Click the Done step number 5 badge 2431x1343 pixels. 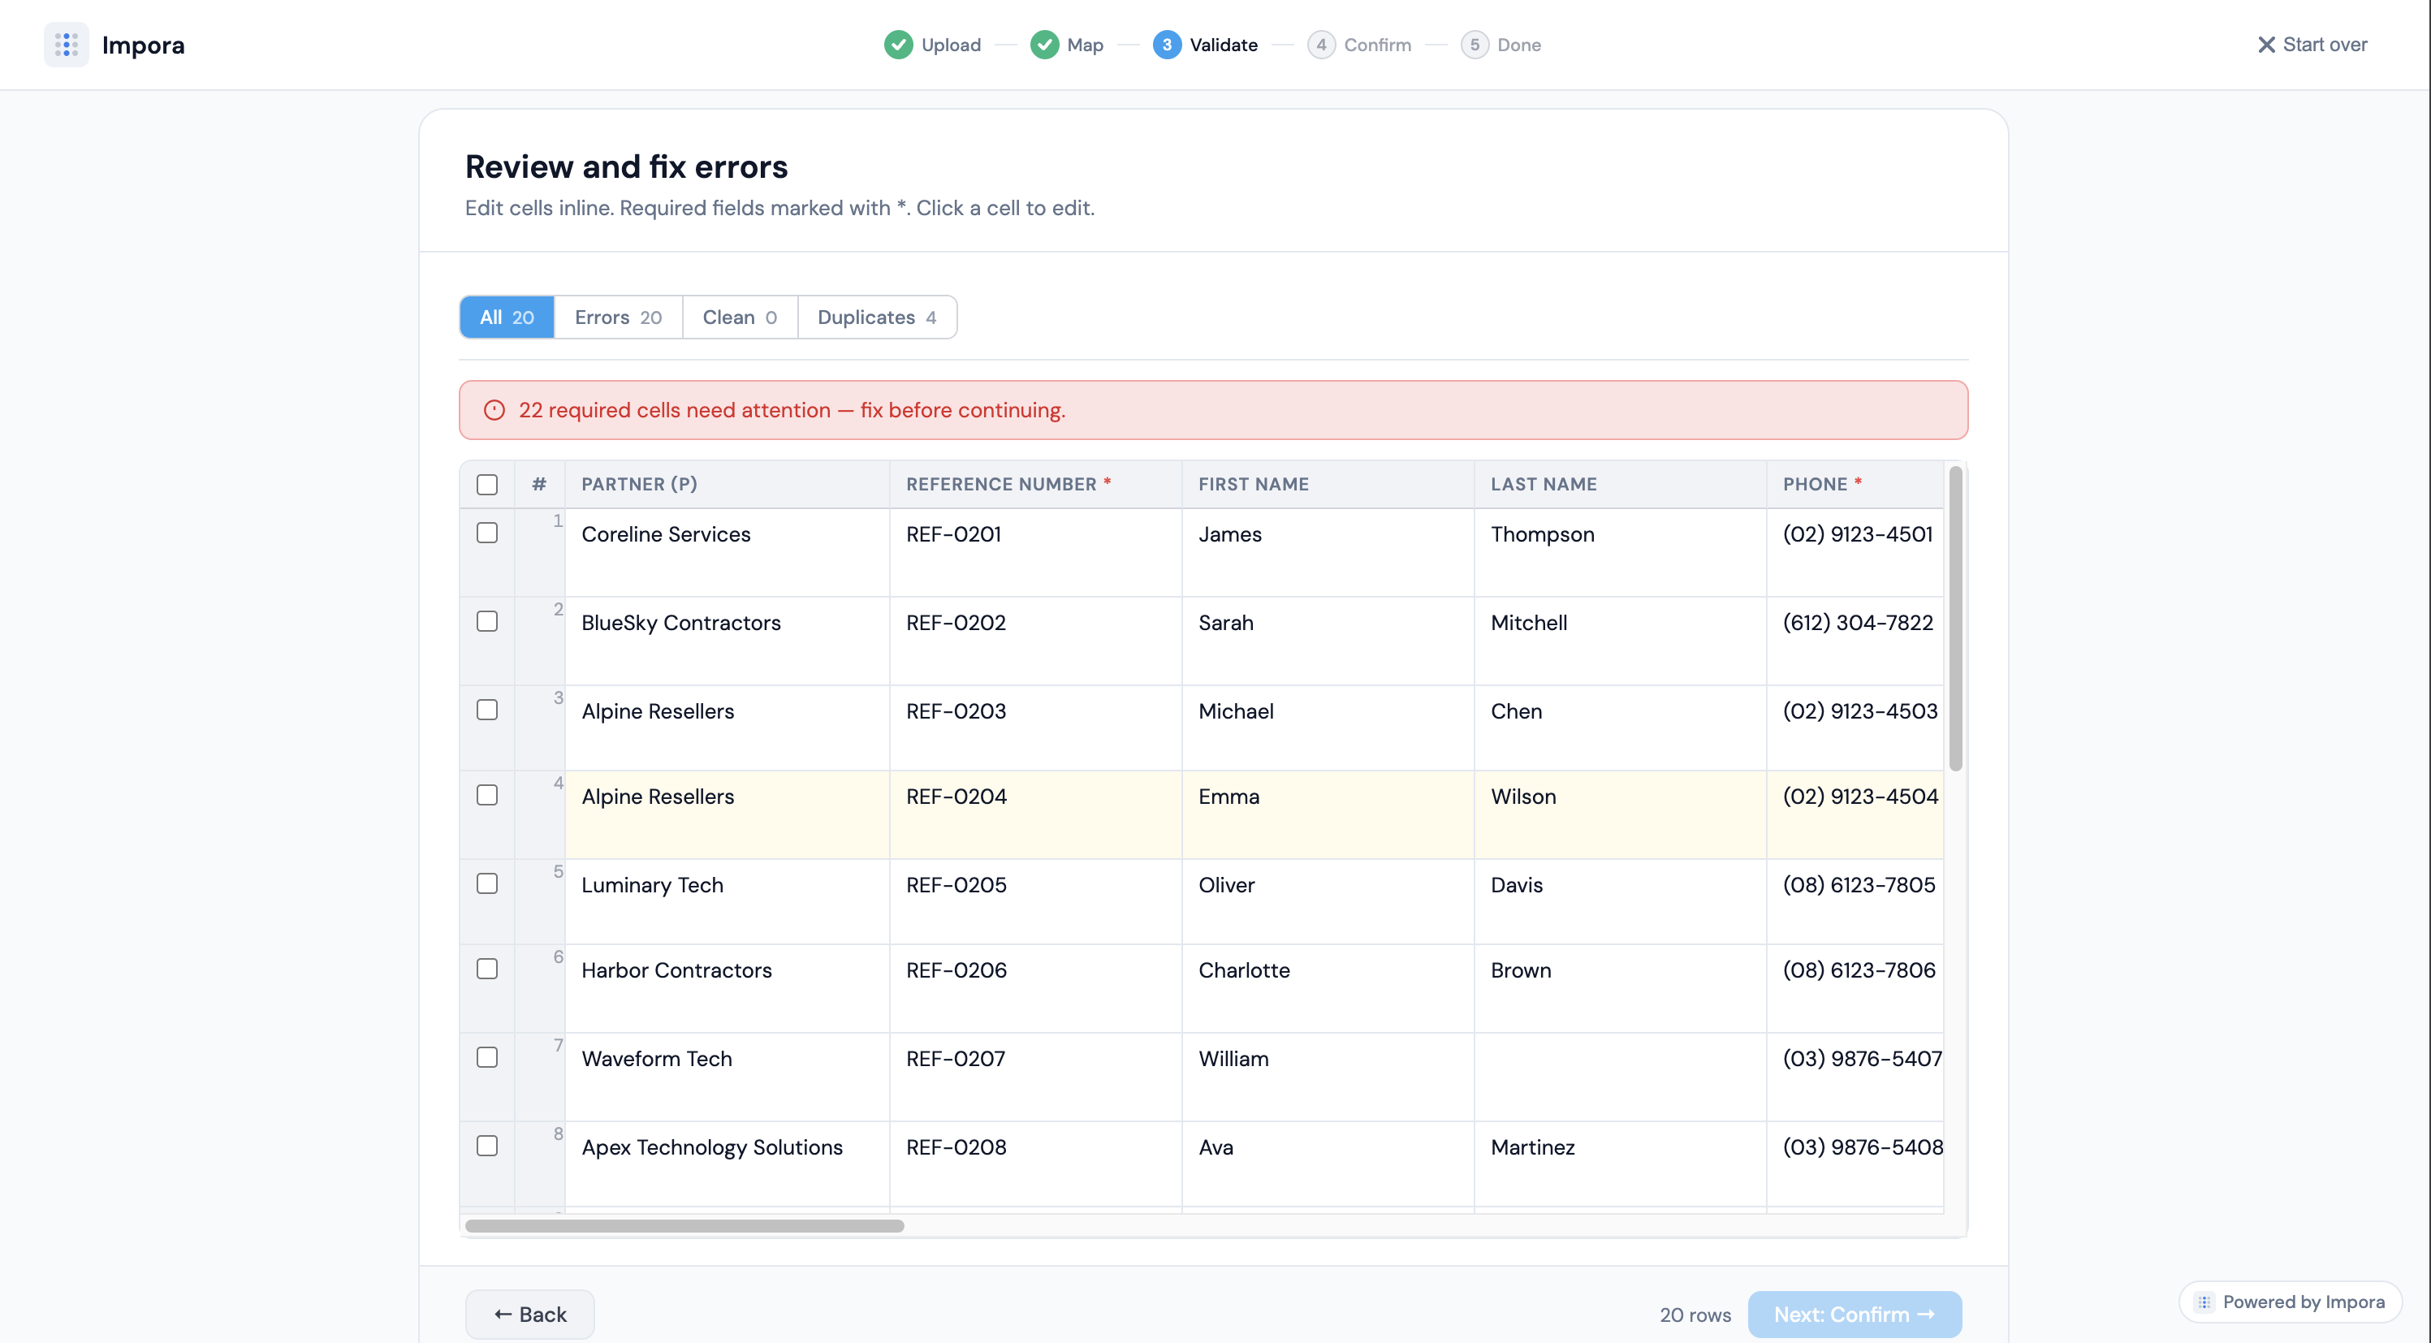pyautogui.click(x=1474, y=45)
